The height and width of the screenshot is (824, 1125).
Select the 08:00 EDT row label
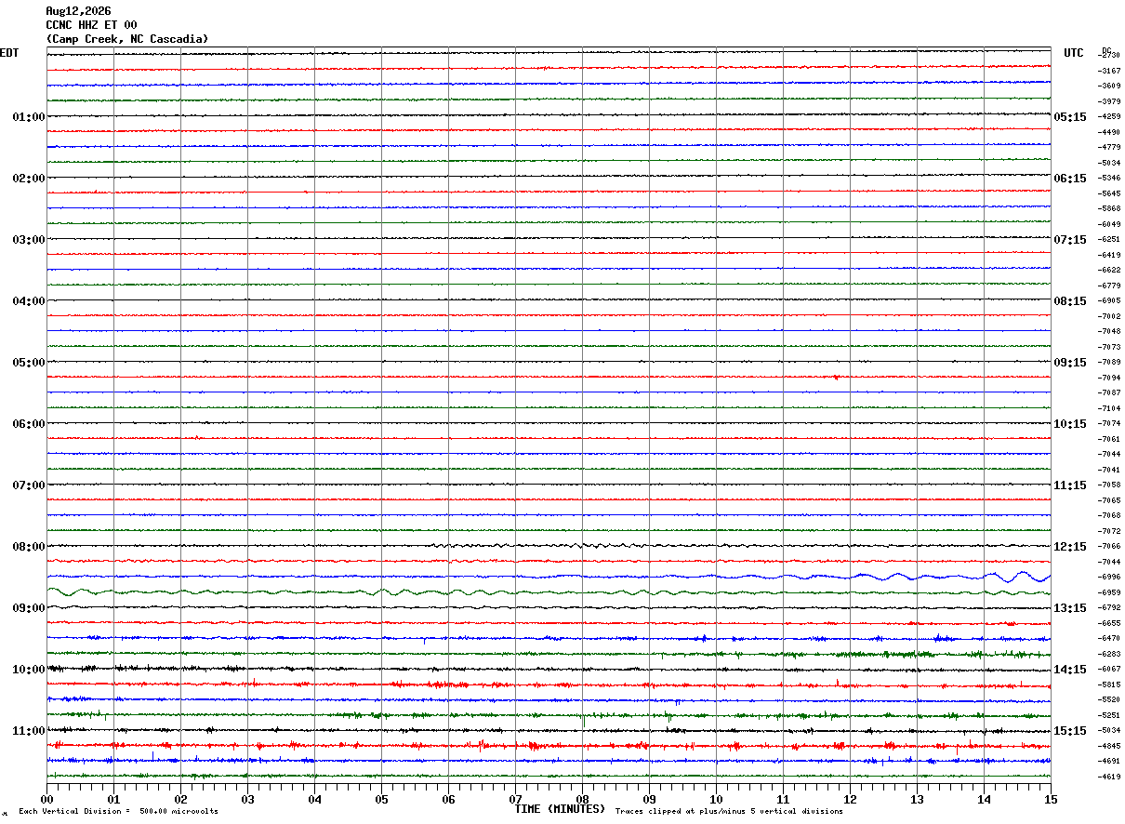click(29, 547)
